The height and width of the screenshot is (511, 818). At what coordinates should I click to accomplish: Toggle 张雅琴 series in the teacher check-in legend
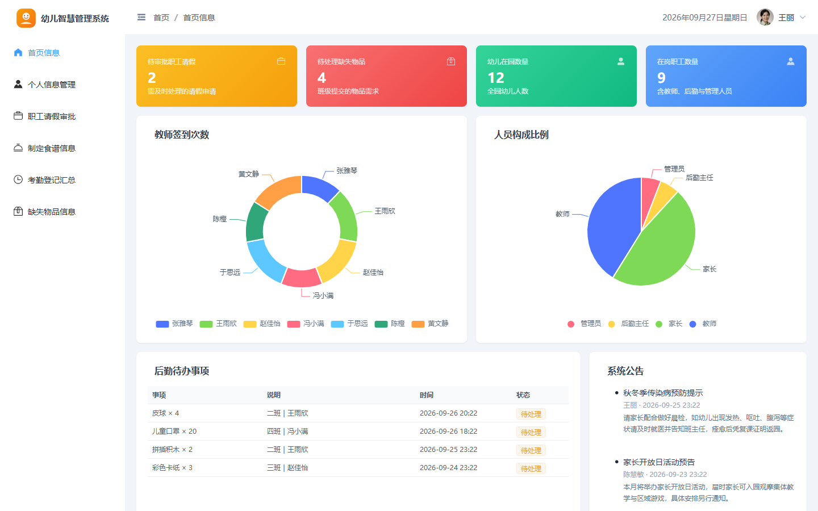[174, 324]
